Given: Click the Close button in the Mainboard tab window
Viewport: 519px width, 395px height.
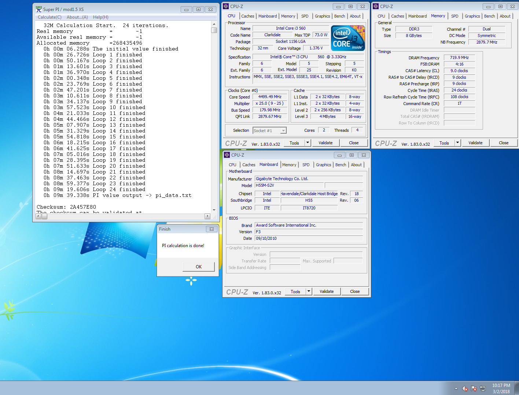Looking at the screenshot, I should tap(355, 291).
